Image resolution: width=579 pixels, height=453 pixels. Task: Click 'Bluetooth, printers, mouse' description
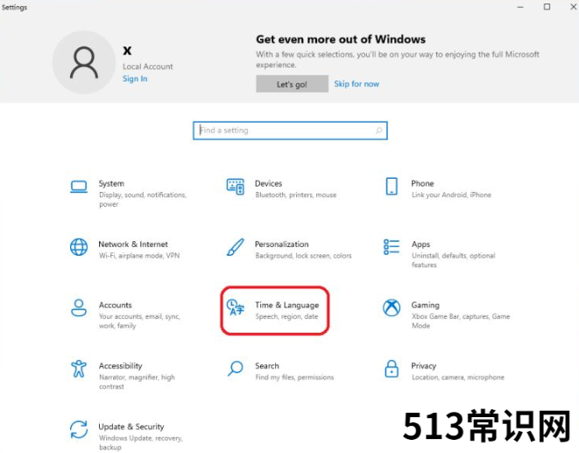296,195
